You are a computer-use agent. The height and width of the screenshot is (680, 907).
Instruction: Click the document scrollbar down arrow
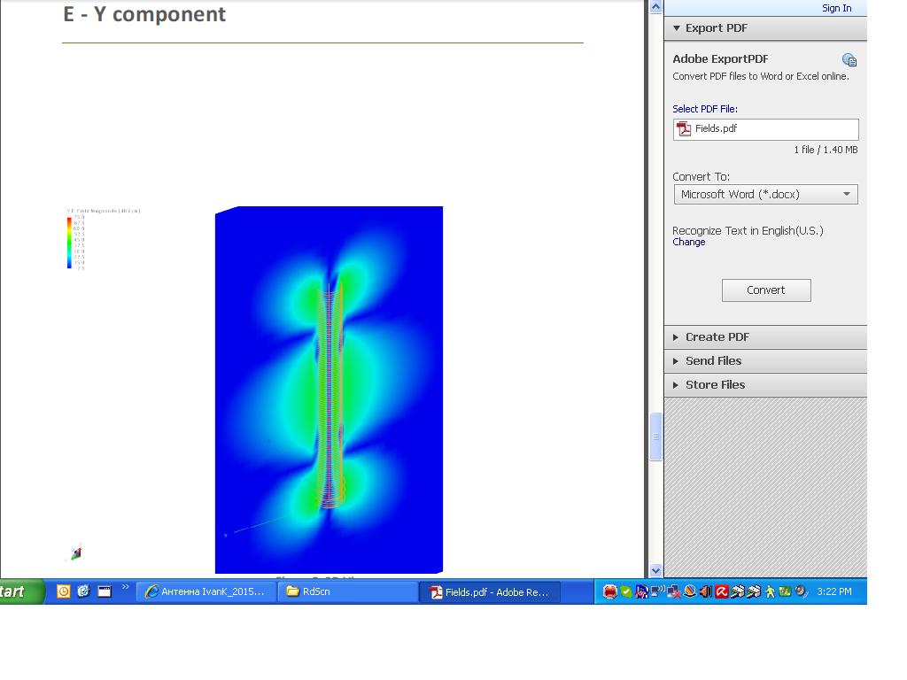pos(655,571)
